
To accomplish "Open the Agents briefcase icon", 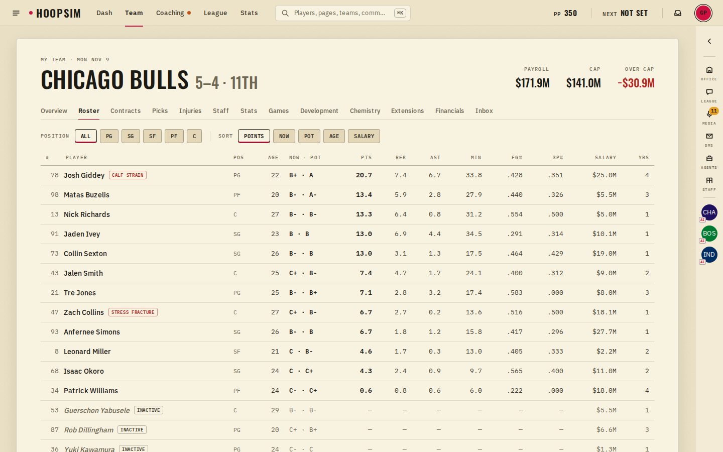I will pyautogui.click(x=709, y=161).
